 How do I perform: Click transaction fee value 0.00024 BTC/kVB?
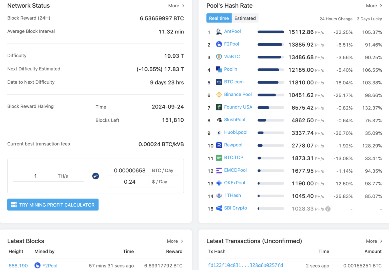(x=161, y=144)
